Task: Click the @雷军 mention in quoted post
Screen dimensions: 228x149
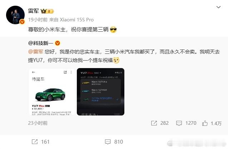Action: tap(36, 52)
